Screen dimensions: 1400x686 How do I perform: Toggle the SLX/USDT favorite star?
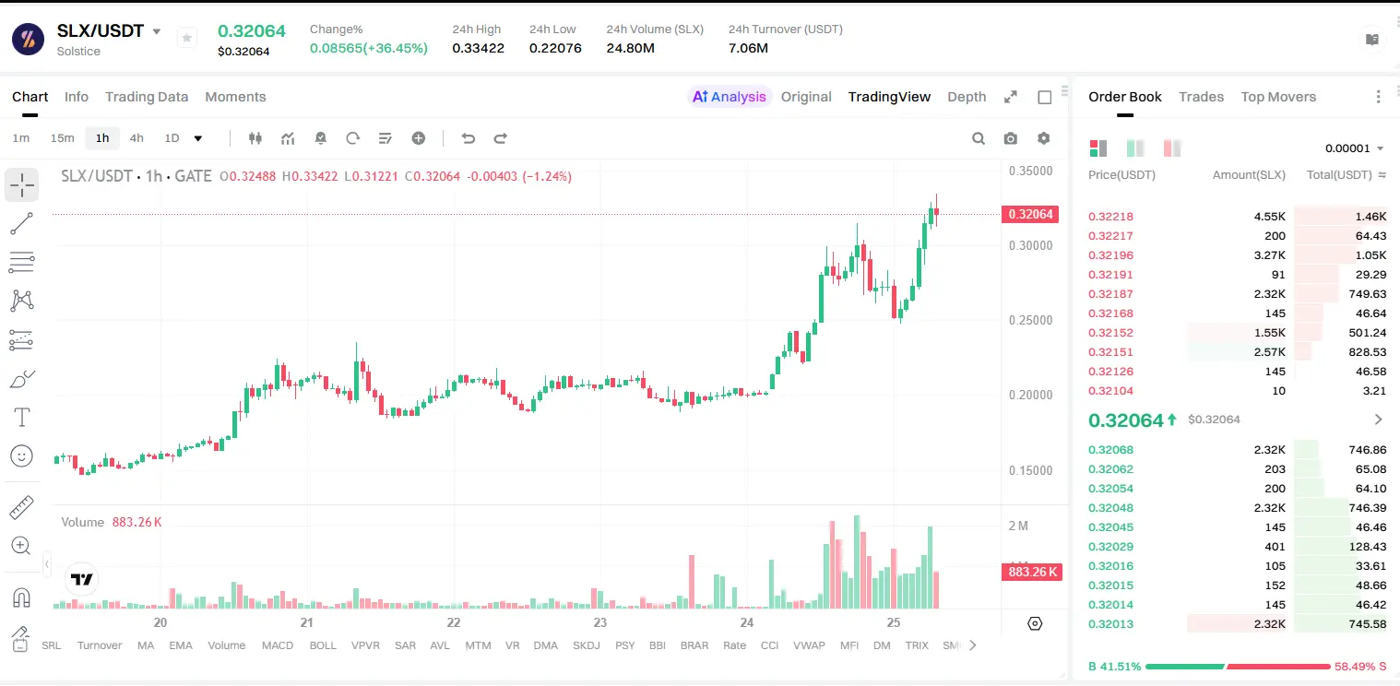click(187, 38)
